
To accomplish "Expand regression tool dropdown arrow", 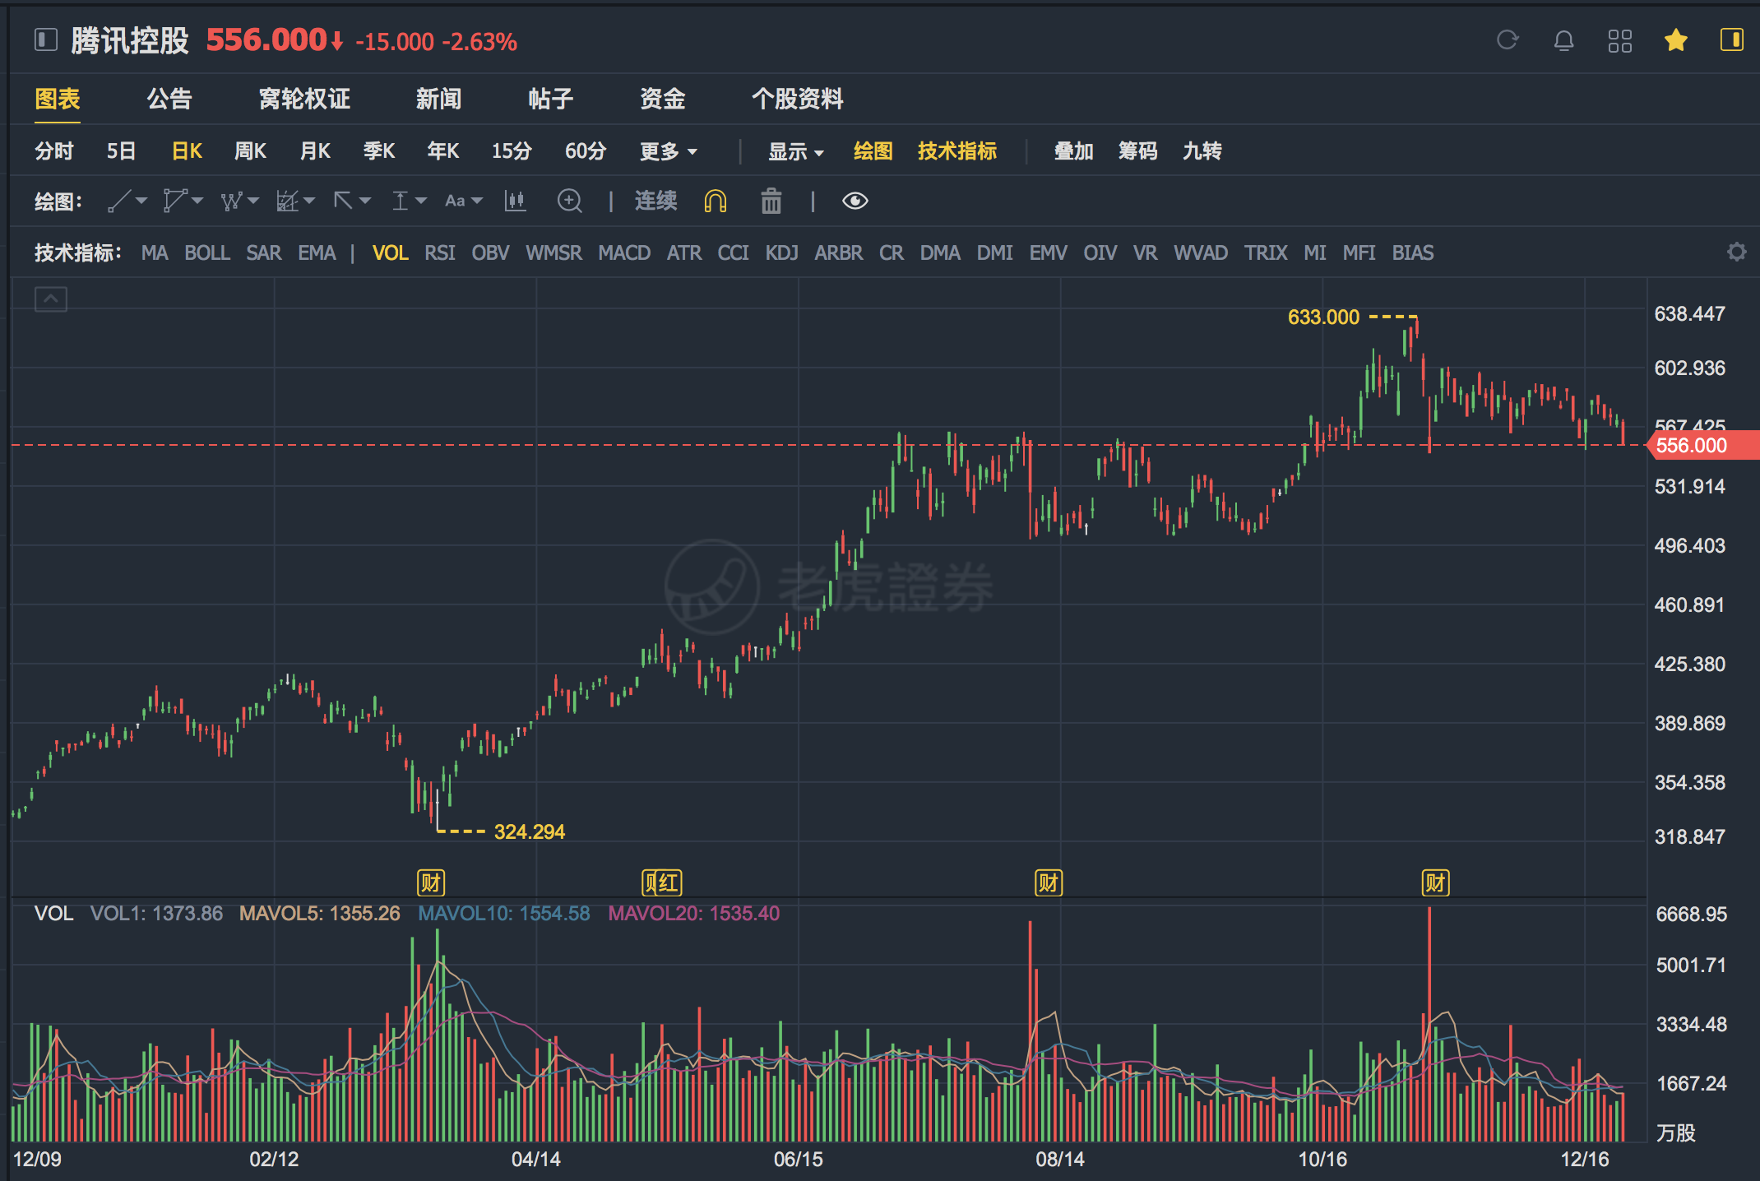I will pos(309,201).
